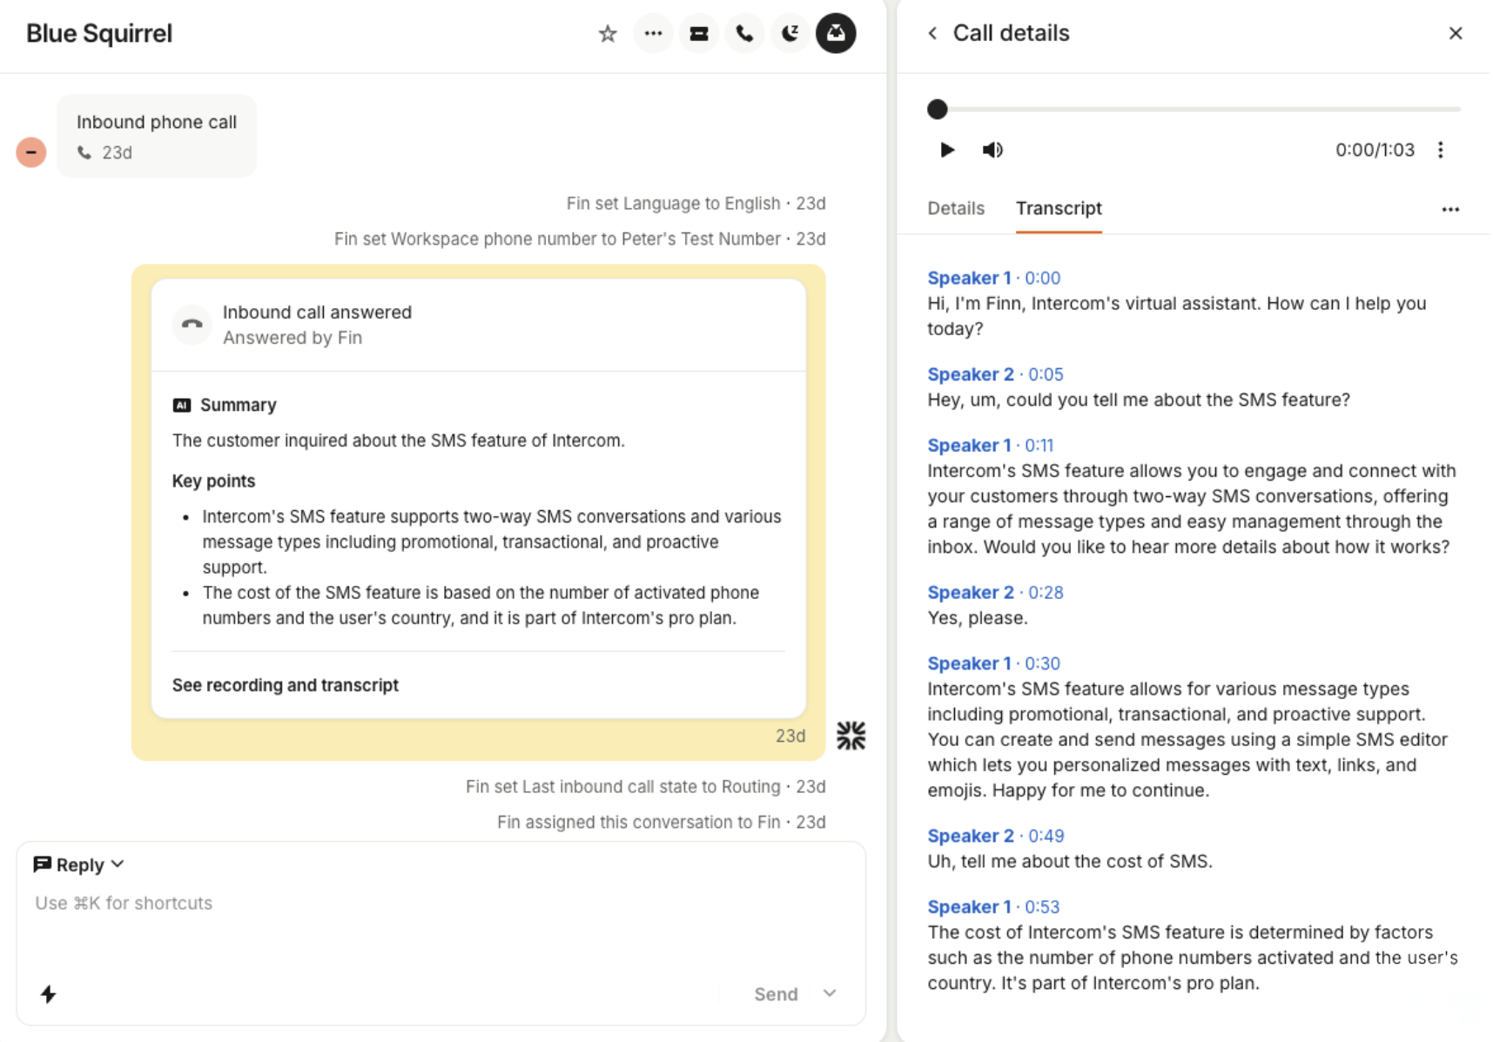
Task: Click the Send button
Action: click(x=776, y=994)
